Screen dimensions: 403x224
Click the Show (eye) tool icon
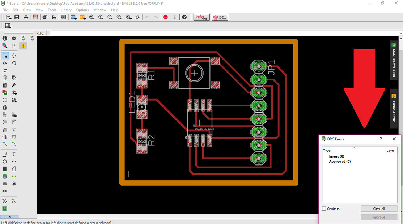pyautogui.click(x=14, y=38)
